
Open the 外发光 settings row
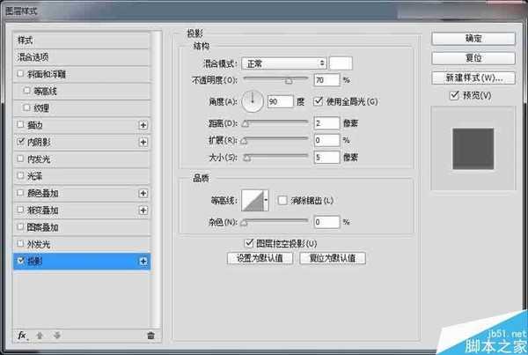82,244
